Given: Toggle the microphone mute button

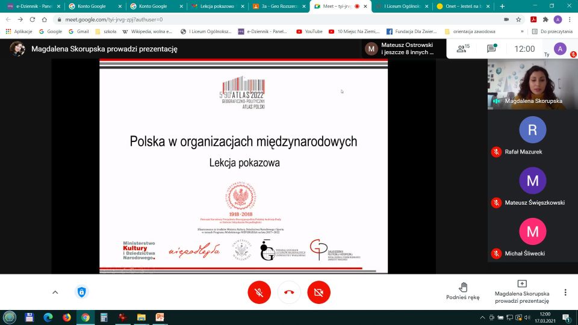Looking at the screenshot, I should tap(259, 292).
